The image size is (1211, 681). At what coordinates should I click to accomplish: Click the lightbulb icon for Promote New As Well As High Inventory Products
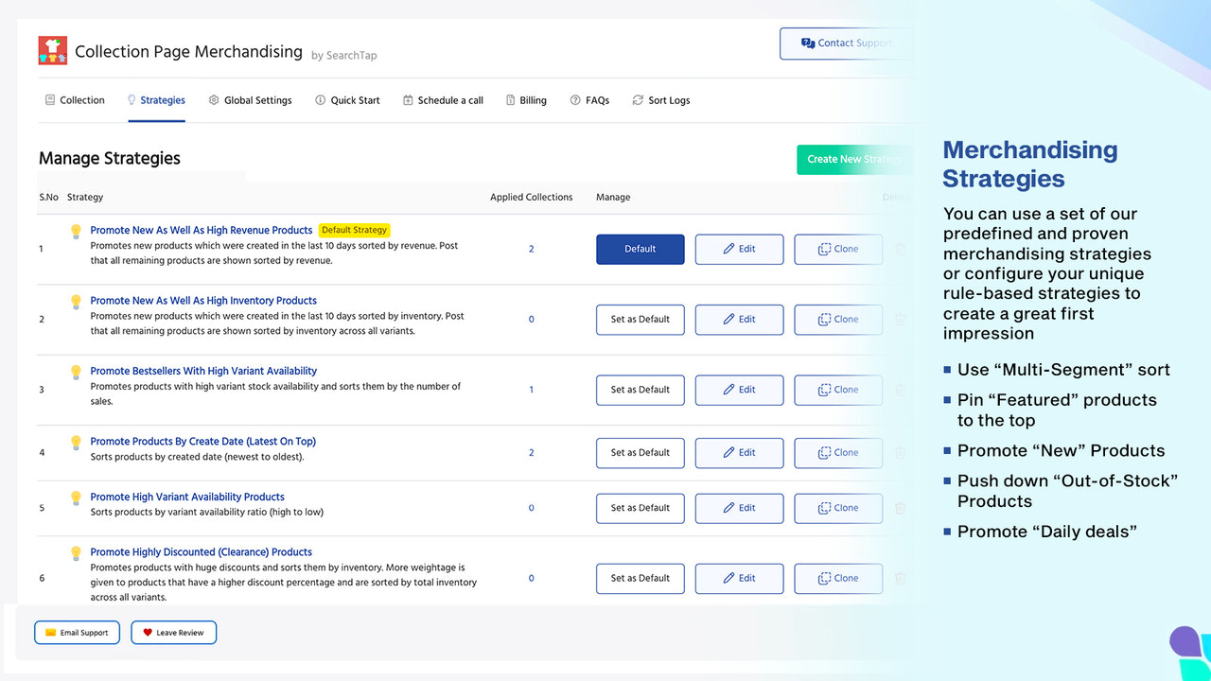point(77,302)
